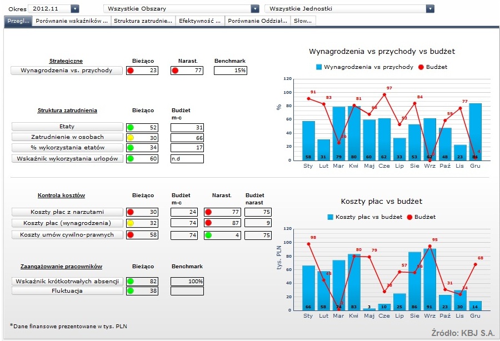Toggle Wynagrodzenia vs przychody legend entry
Image resolution: width=500 pixels, height=341 pixels.
(364, 67)
